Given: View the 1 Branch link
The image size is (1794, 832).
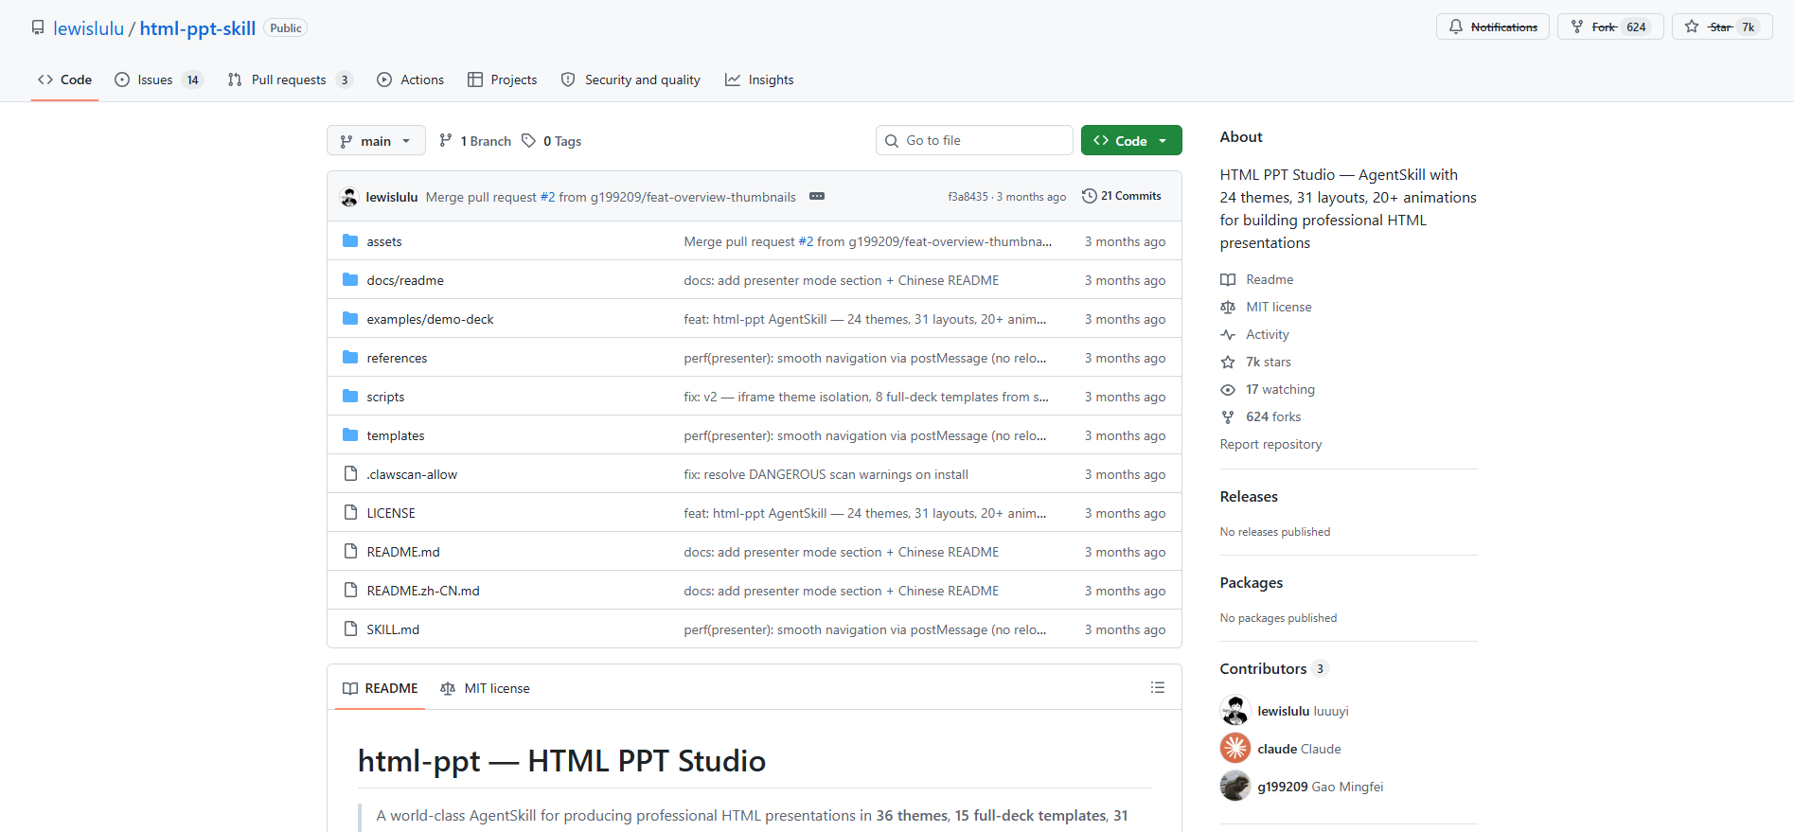Looking at the screenshot, I should (x=475, y=140).
